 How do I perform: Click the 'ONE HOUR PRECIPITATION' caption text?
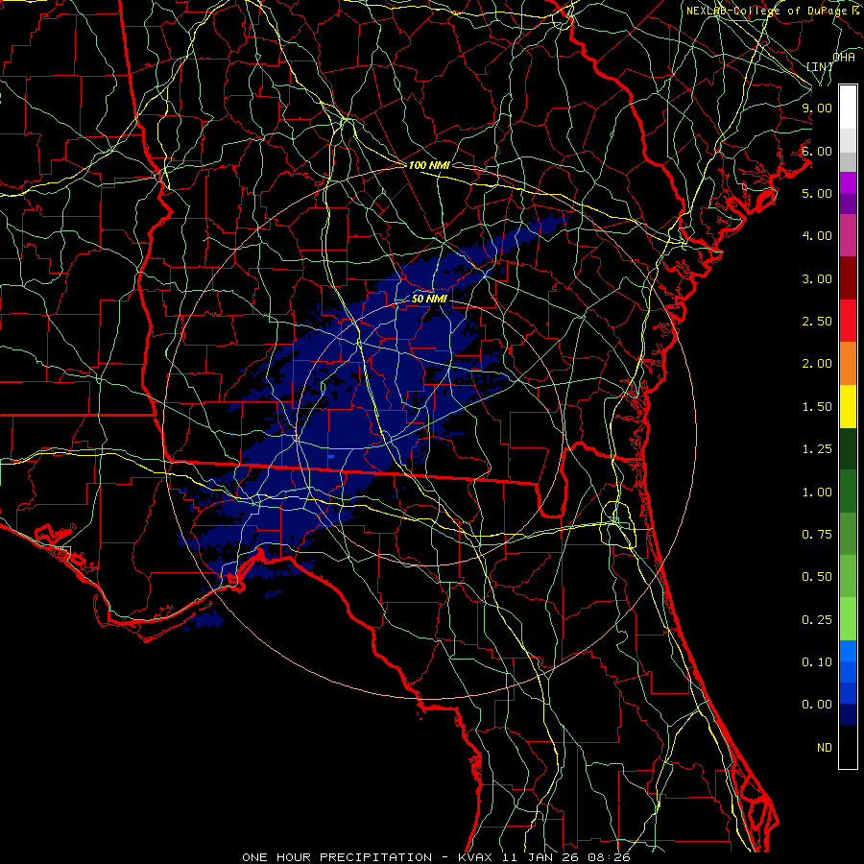coord(337,857)
